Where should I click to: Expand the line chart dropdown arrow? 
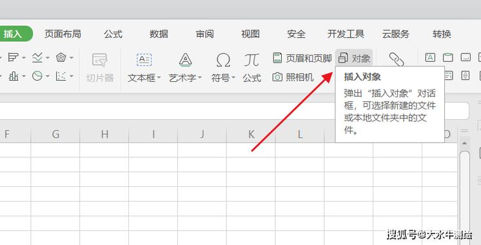point(48,57)
